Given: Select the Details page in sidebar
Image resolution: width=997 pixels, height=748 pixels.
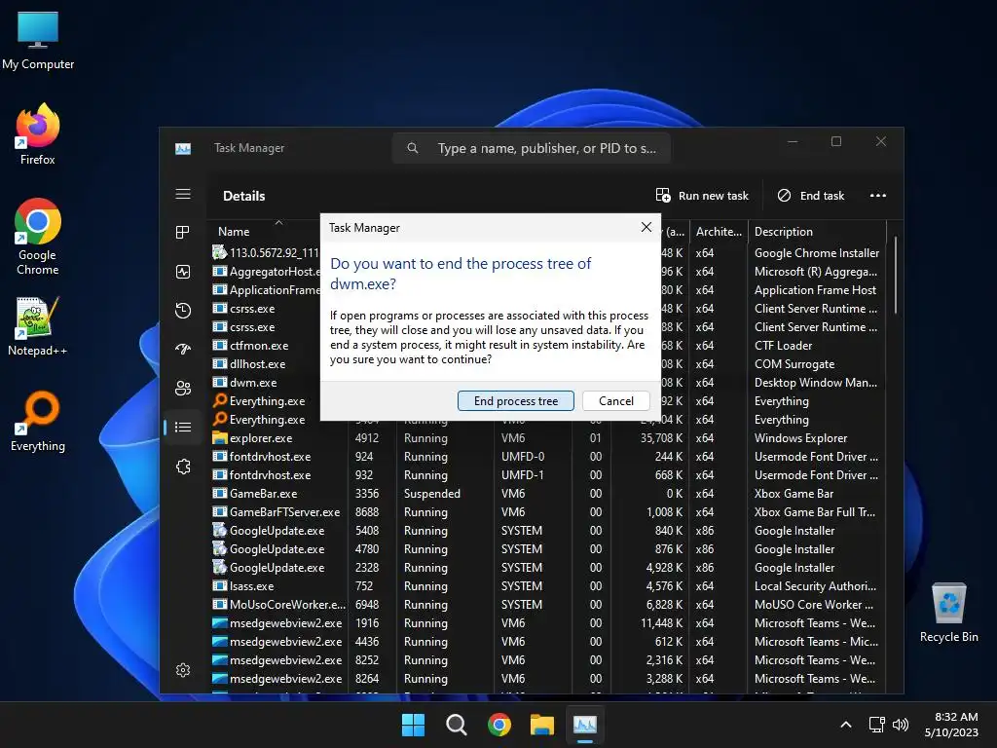Looking at the screenshot, I should [183, 427].
